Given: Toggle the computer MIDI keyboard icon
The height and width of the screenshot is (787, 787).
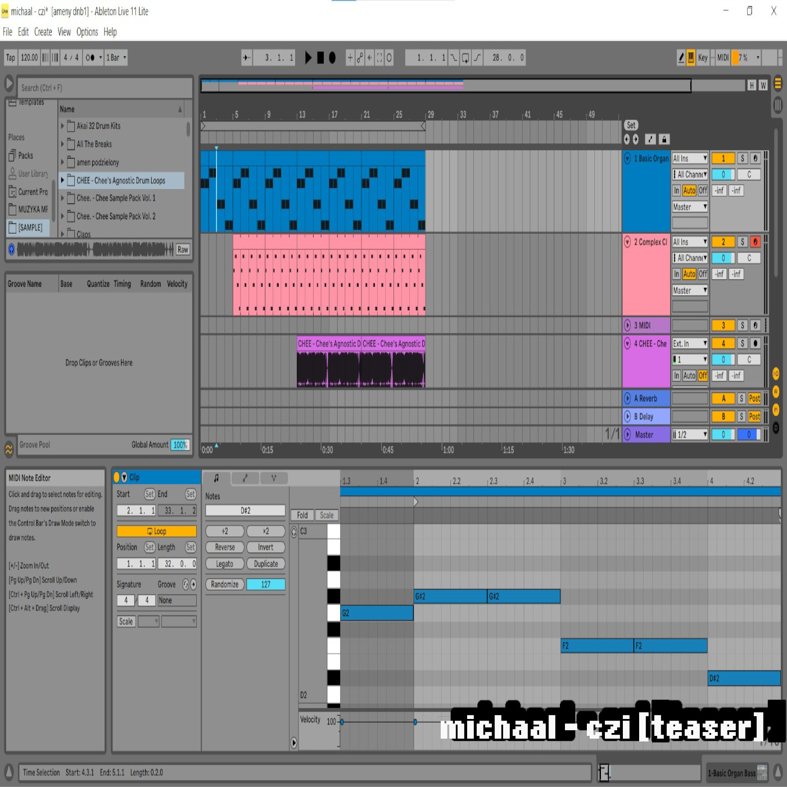Looking at the screenshot, I should coord(691,57).
